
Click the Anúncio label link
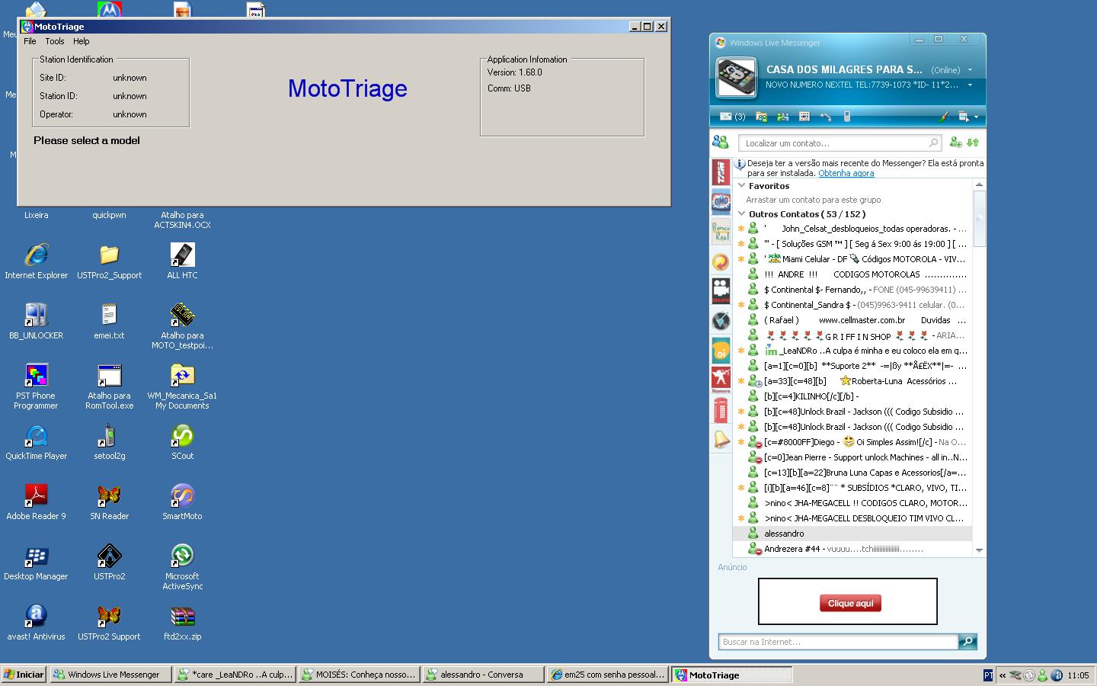tap(732, 567)
